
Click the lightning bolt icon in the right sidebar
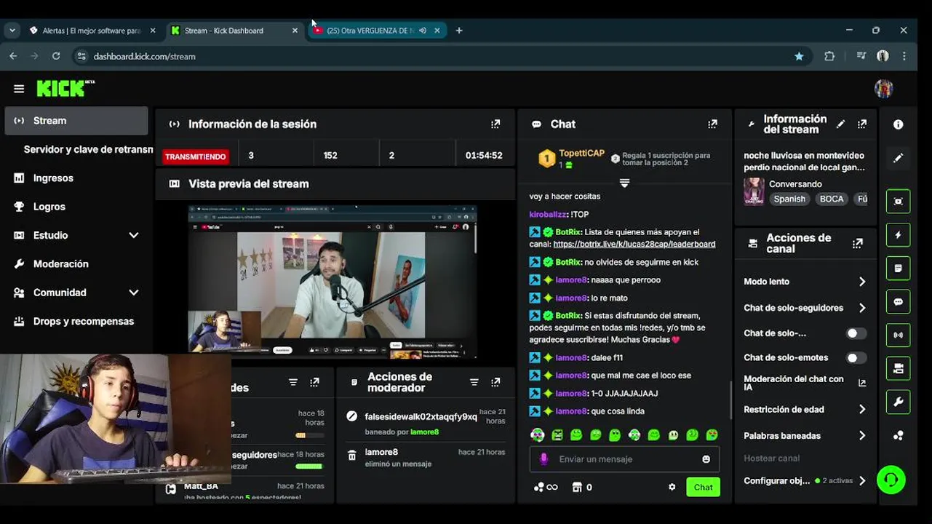point(899,235)
